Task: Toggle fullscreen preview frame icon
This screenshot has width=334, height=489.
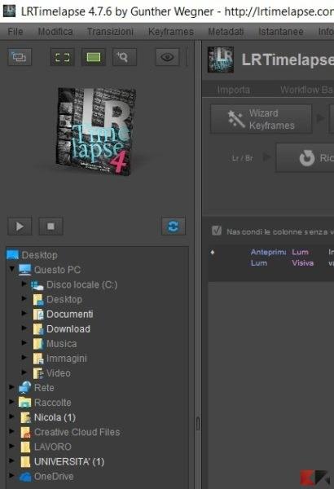Action: pyautogui.click(x=63, y=57)
